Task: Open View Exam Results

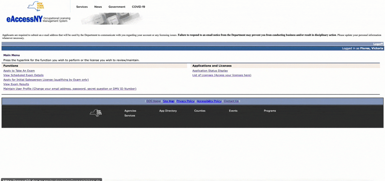Action: [16, 84]
